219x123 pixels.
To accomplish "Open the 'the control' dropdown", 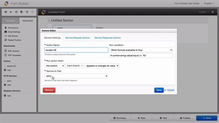I will 54,66.
